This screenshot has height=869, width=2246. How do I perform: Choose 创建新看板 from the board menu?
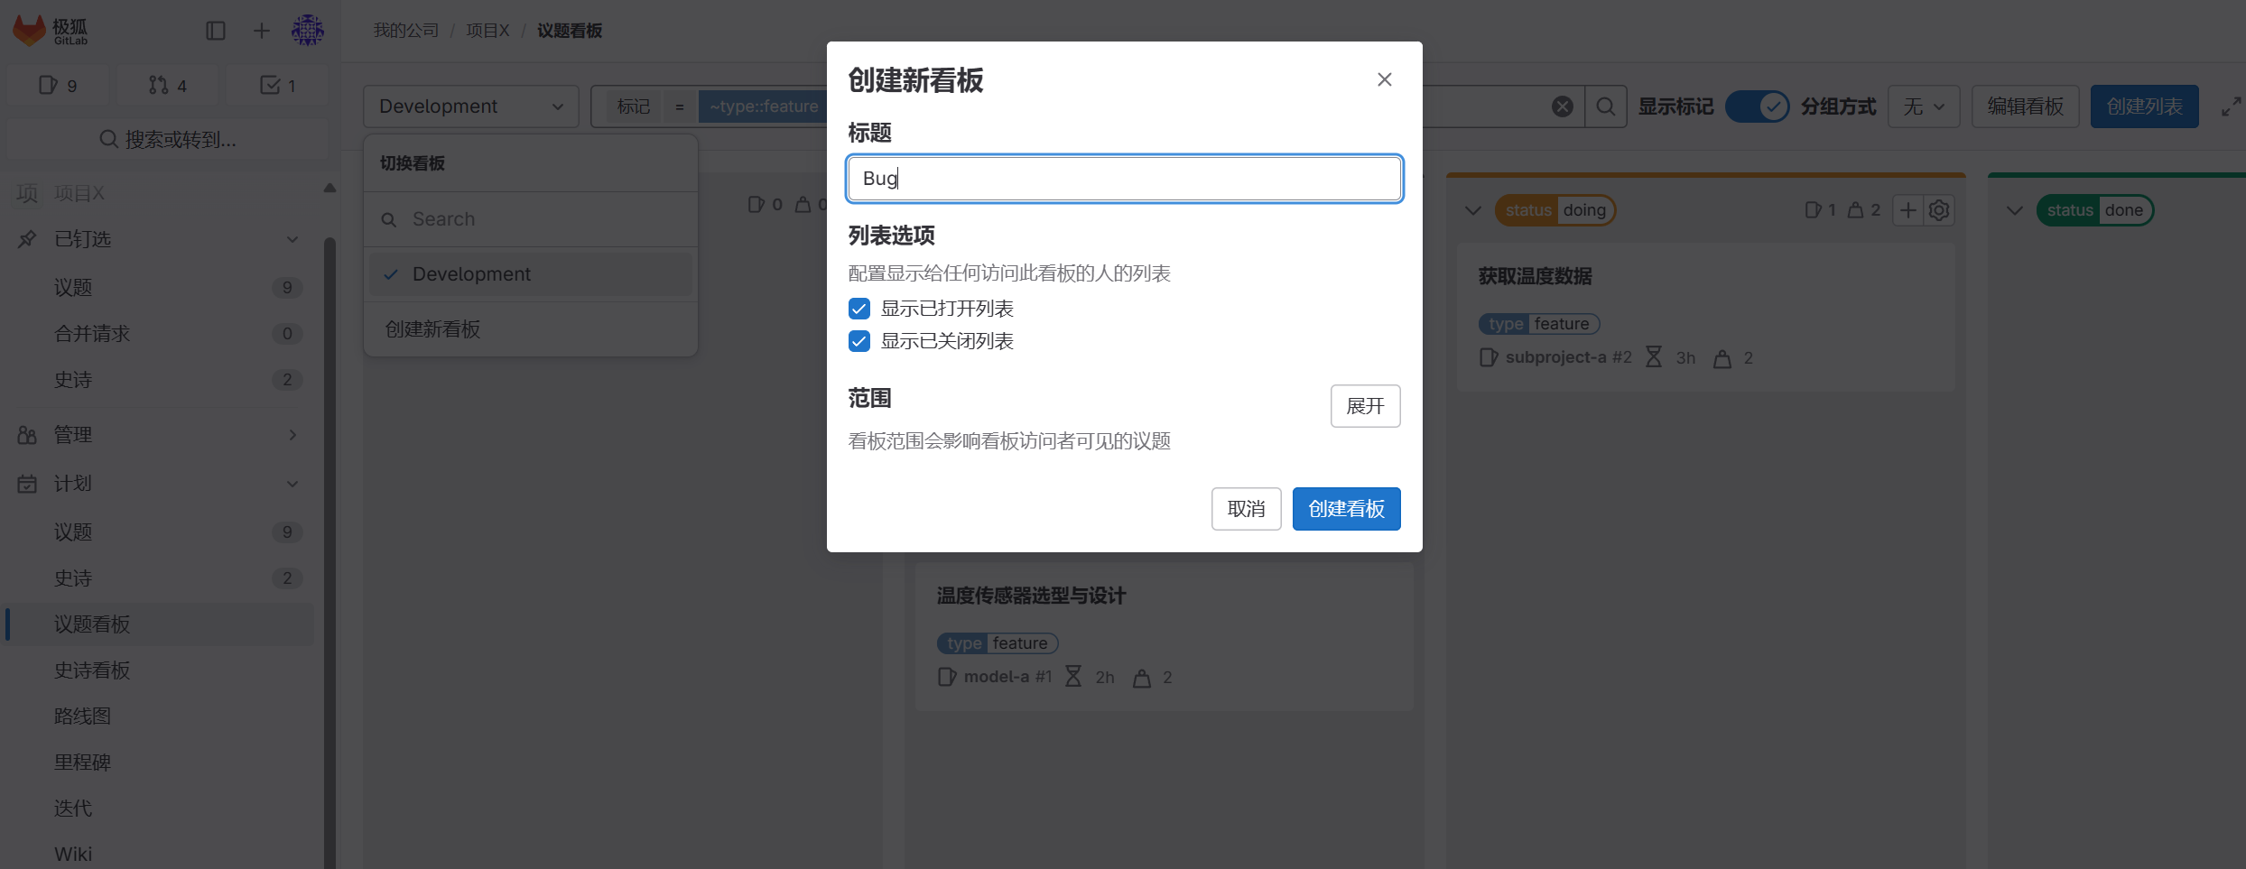pos(433,328)
